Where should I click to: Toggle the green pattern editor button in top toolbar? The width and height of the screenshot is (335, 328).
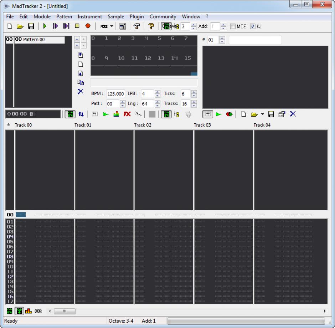(x=166, y=26)
